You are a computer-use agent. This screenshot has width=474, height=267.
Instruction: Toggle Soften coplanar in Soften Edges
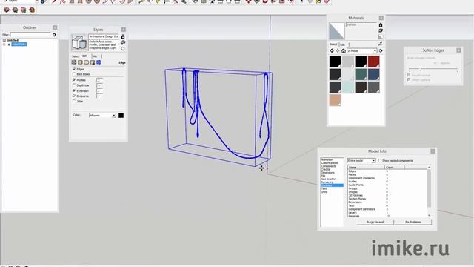point(409,79)
